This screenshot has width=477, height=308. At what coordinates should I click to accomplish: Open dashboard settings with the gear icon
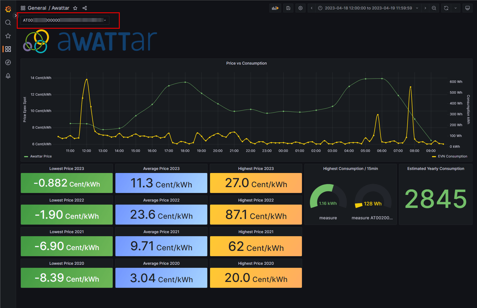301,8
